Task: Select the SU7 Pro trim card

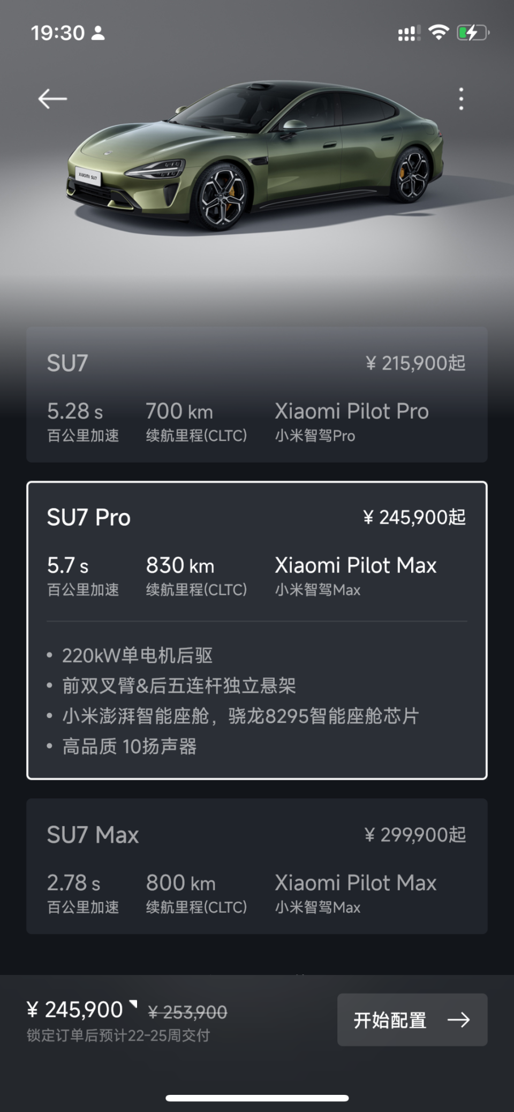Action: [257, 562]
